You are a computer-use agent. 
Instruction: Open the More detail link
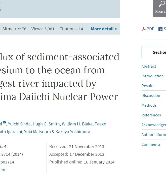tap(104, 29)
